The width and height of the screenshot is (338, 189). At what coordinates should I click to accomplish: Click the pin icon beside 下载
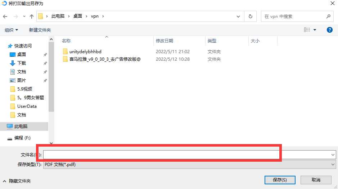click(45, 63)
